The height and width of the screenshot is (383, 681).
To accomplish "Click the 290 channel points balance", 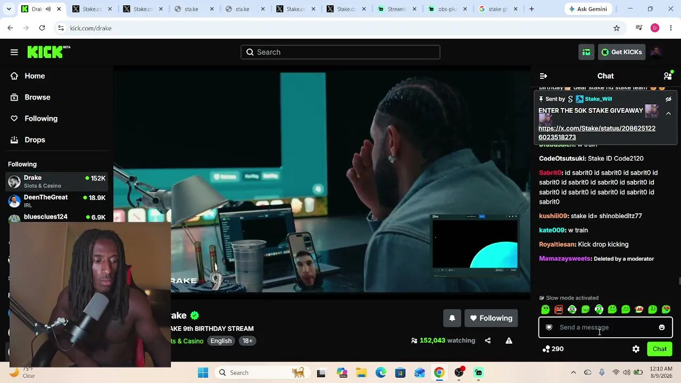I will pyautogui.click(x=553, y=349).
